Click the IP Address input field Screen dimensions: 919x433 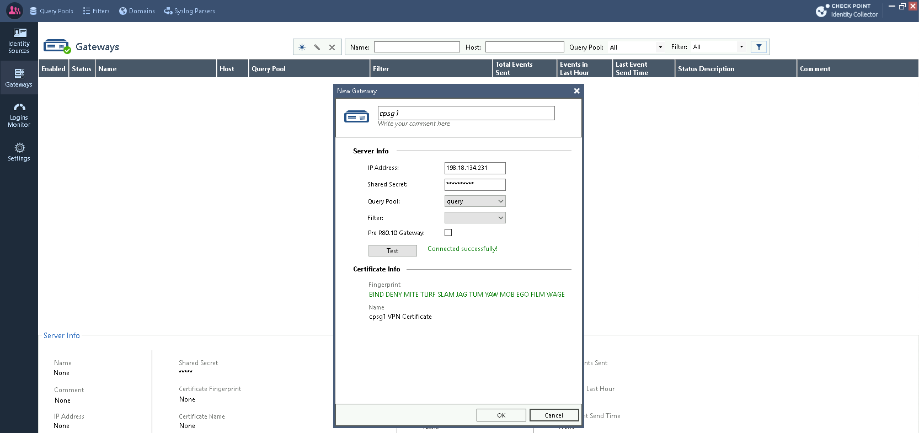tap(475, 168)
